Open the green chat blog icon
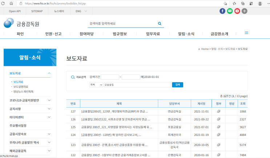270x158 pixels. (x=230, y=11)
